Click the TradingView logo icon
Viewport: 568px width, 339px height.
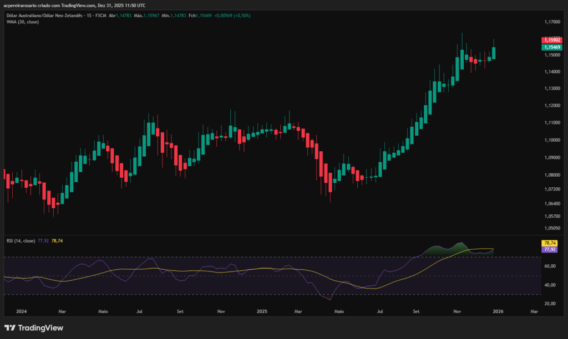pos(10,328)
